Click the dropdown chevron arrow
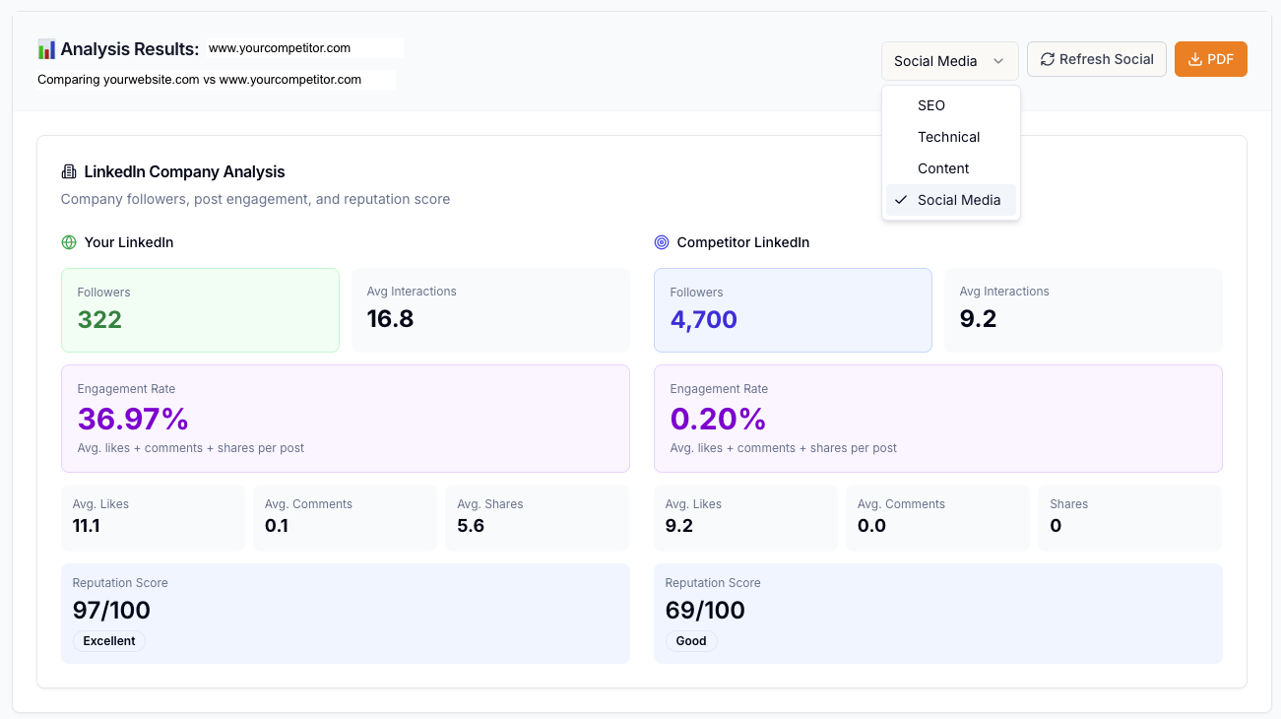Screen dimensions: 1281x719 (x=998, y=61)
